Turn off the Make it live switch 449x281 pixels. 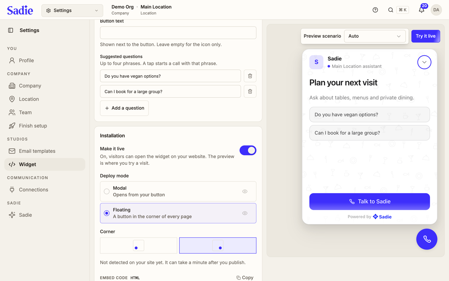pyautogui.click(x=248, y=150)
